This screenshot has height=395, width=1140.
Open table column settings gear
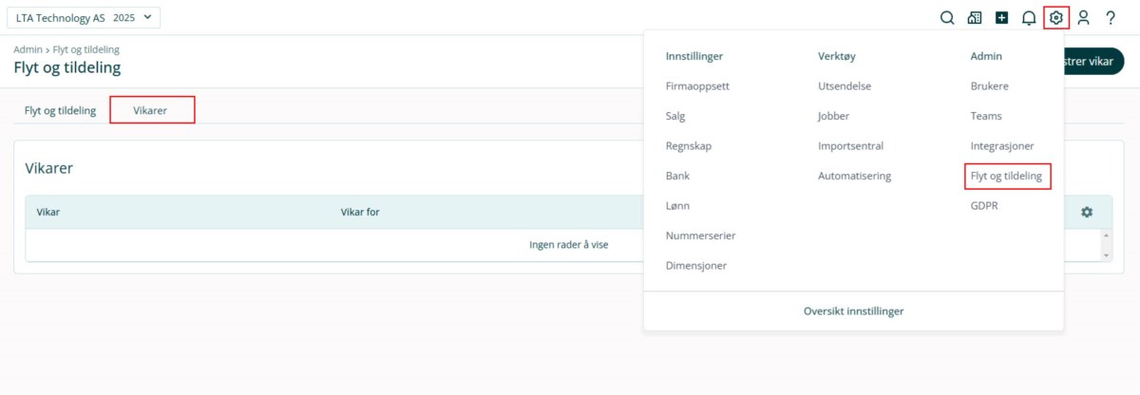click(x=1087, y=212)
